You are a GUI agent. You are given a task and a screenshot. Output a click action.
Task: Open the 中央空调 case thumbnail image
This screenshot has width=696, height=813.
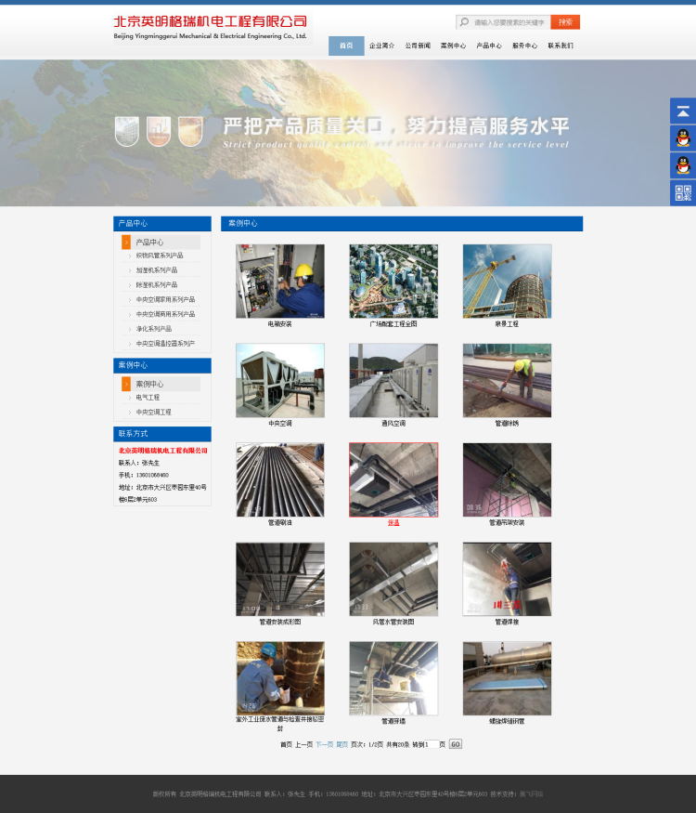tap(280, 381)
